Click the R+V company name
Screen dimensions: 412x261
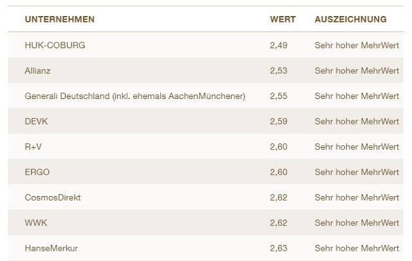33,147
